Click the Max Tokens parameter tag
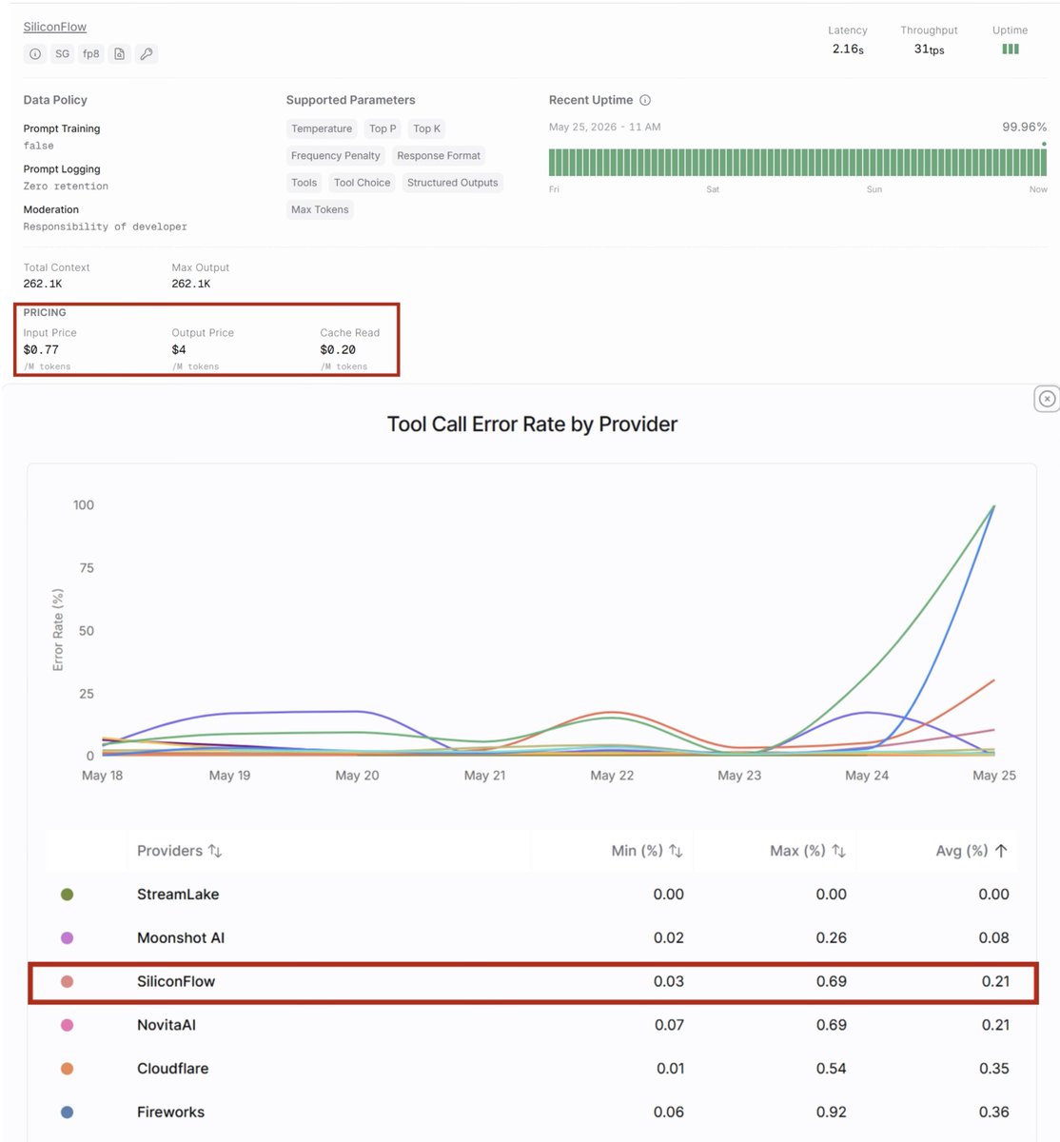The image size is (1060, 1142). point(320,209)
